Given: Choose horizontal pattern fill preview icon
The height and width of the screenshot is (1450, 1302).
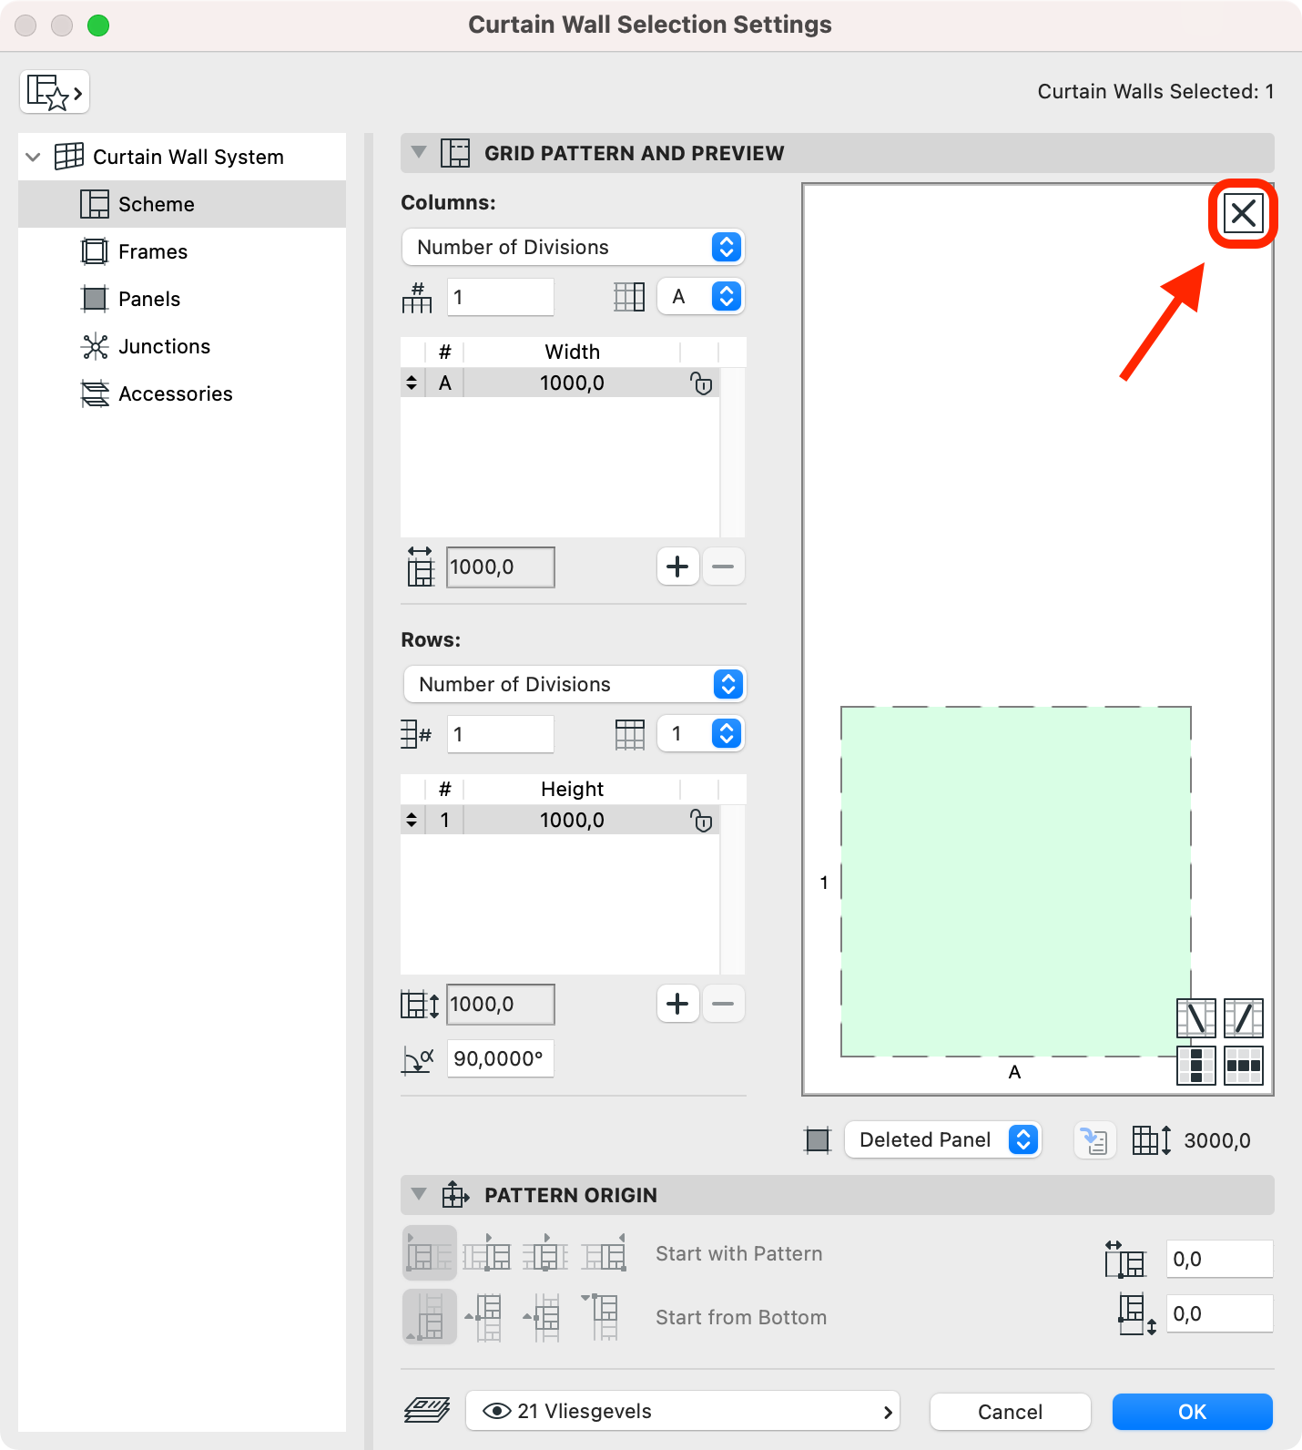Looking at the screenshot, I should pos(1243,1065).
